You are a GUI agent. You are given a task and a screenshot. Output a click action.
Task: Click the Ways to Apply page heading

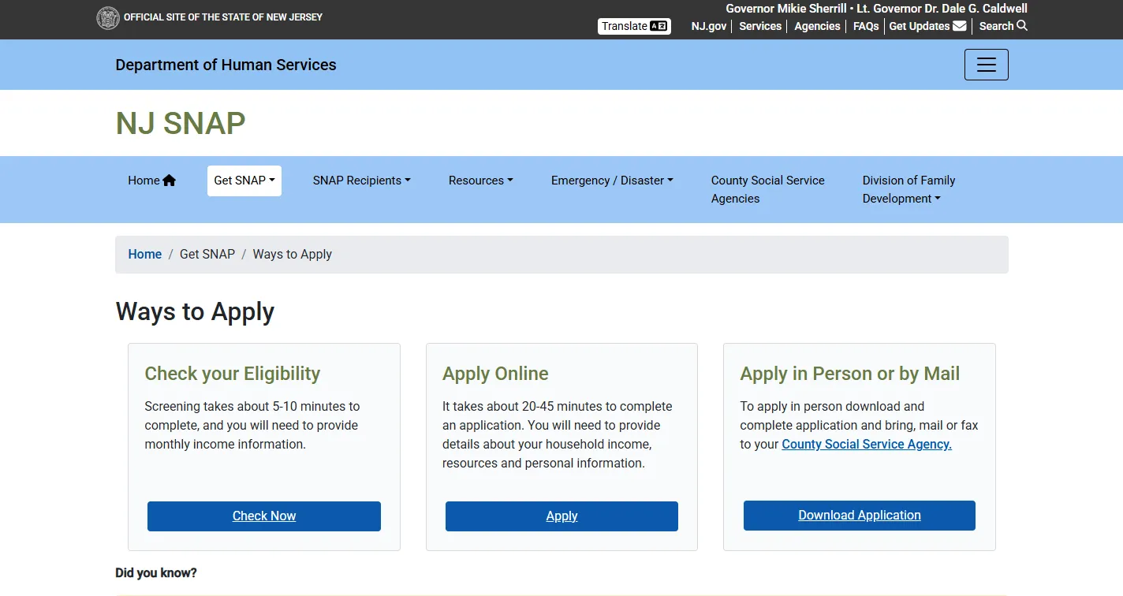195,312
